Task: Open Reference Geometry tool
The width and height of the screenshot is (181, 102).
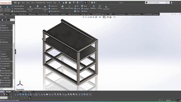Action: tap(94, 7)
